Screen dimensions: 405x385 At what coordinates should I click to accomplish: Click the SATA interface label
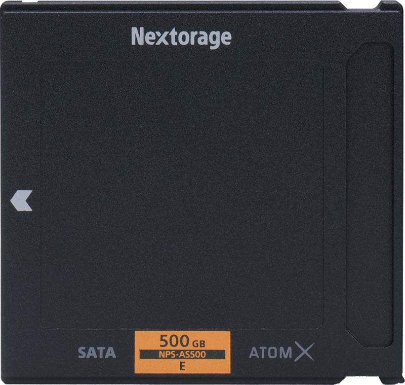[97, 353]
